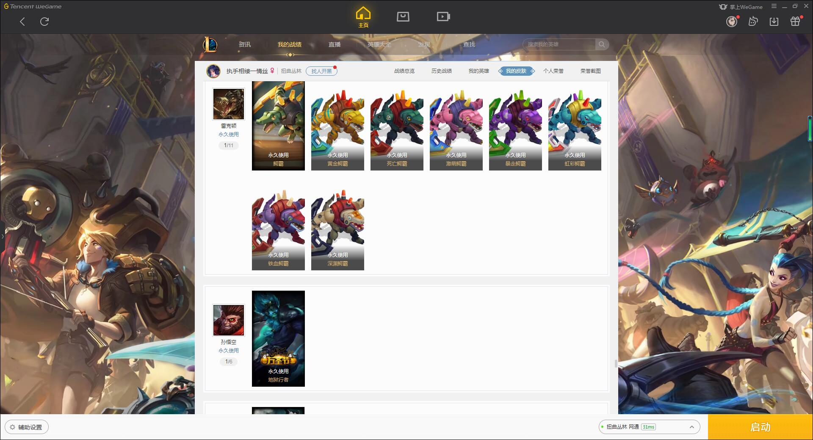This screenshot has width=813, height=440.
Task: Switch to the 查找 tab
Action: [x=469, y=44]
